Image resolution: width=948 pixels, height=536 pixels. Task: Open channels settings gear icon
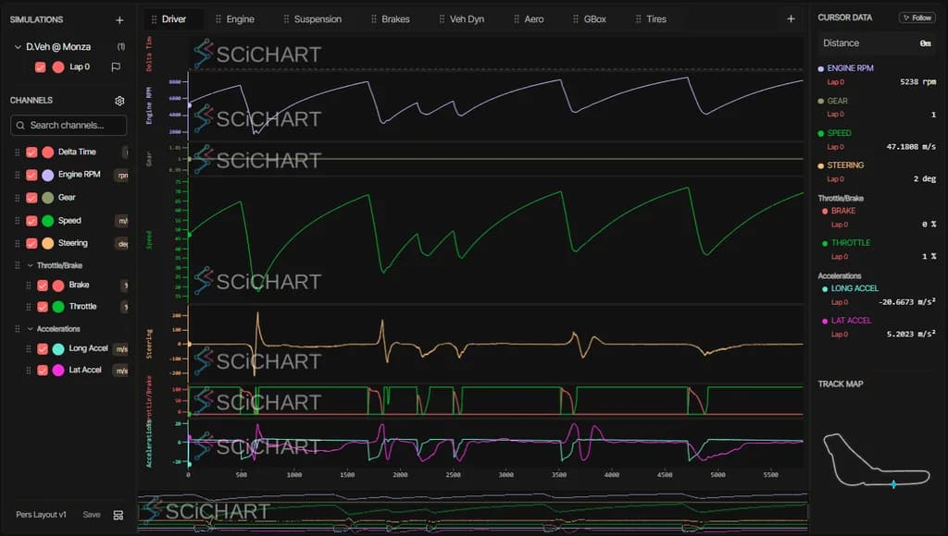click(119, 101)
